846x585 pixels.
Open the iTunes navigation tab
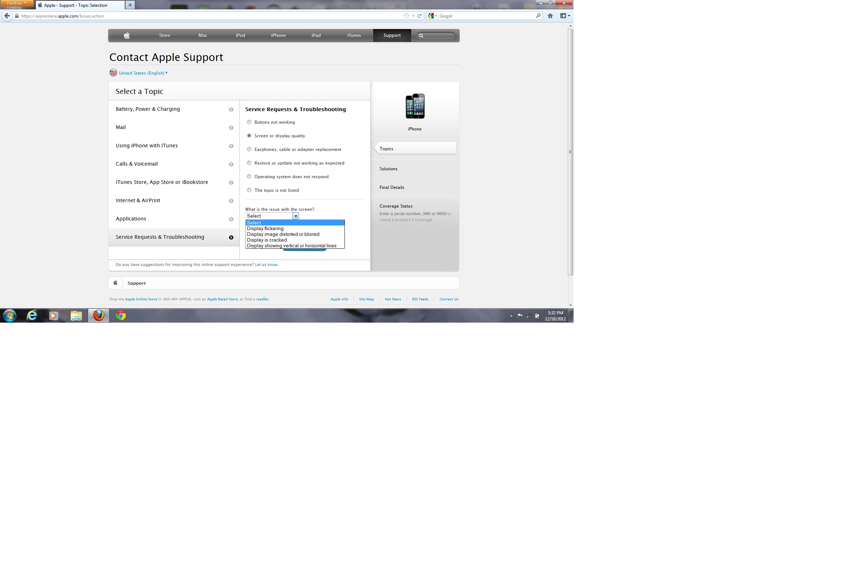(x=354, y=35)
